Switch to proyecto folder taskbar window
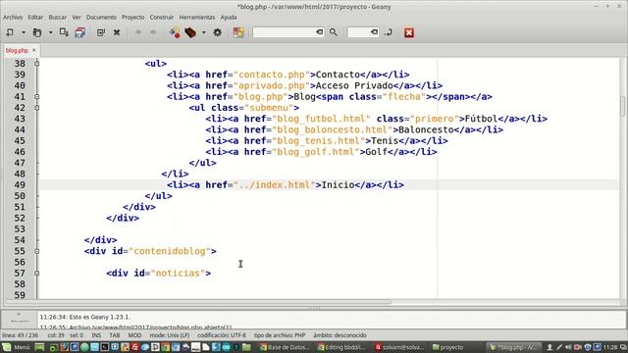Screen dimensions: 628x353 448,347
